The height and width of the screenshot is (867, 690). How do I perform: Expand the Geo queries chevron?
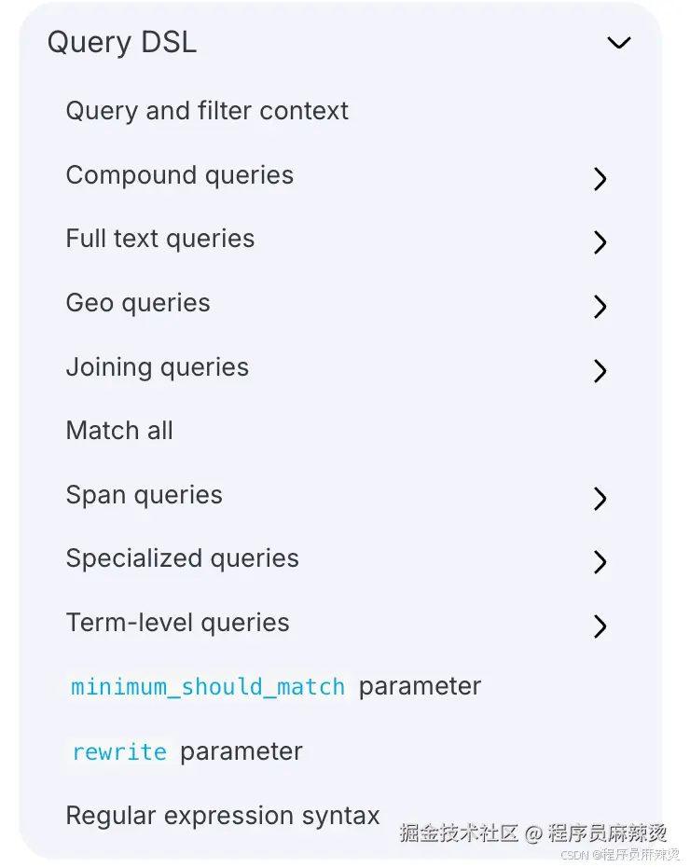coord(600,307)
